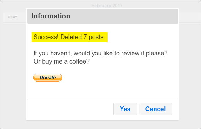Image resolution: width=201 pixels, height=129 pixels.
Task: Confirm with the Yes button
Action: pyautogui.click(x=125, y=109)
